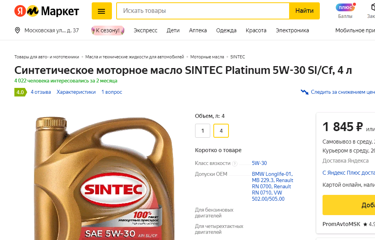Open the yellow catalog hamburger menu
375x240 pixels.
coord(102,11)
